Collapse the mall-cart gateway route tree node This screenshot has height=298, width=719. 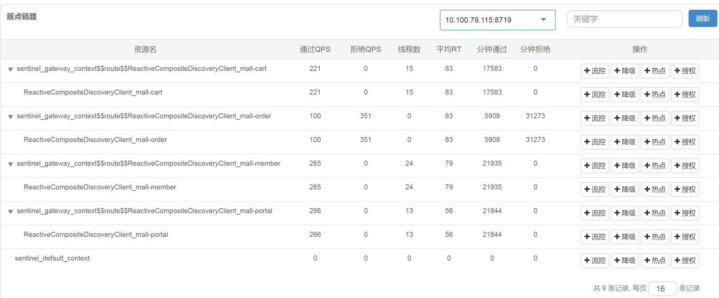pyautogui.click(x=10, y=69)
